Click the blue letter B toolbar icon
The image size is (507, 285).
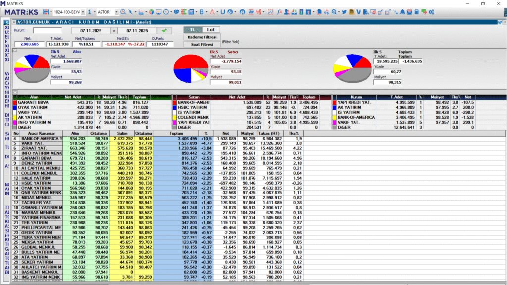coord(202,11)
